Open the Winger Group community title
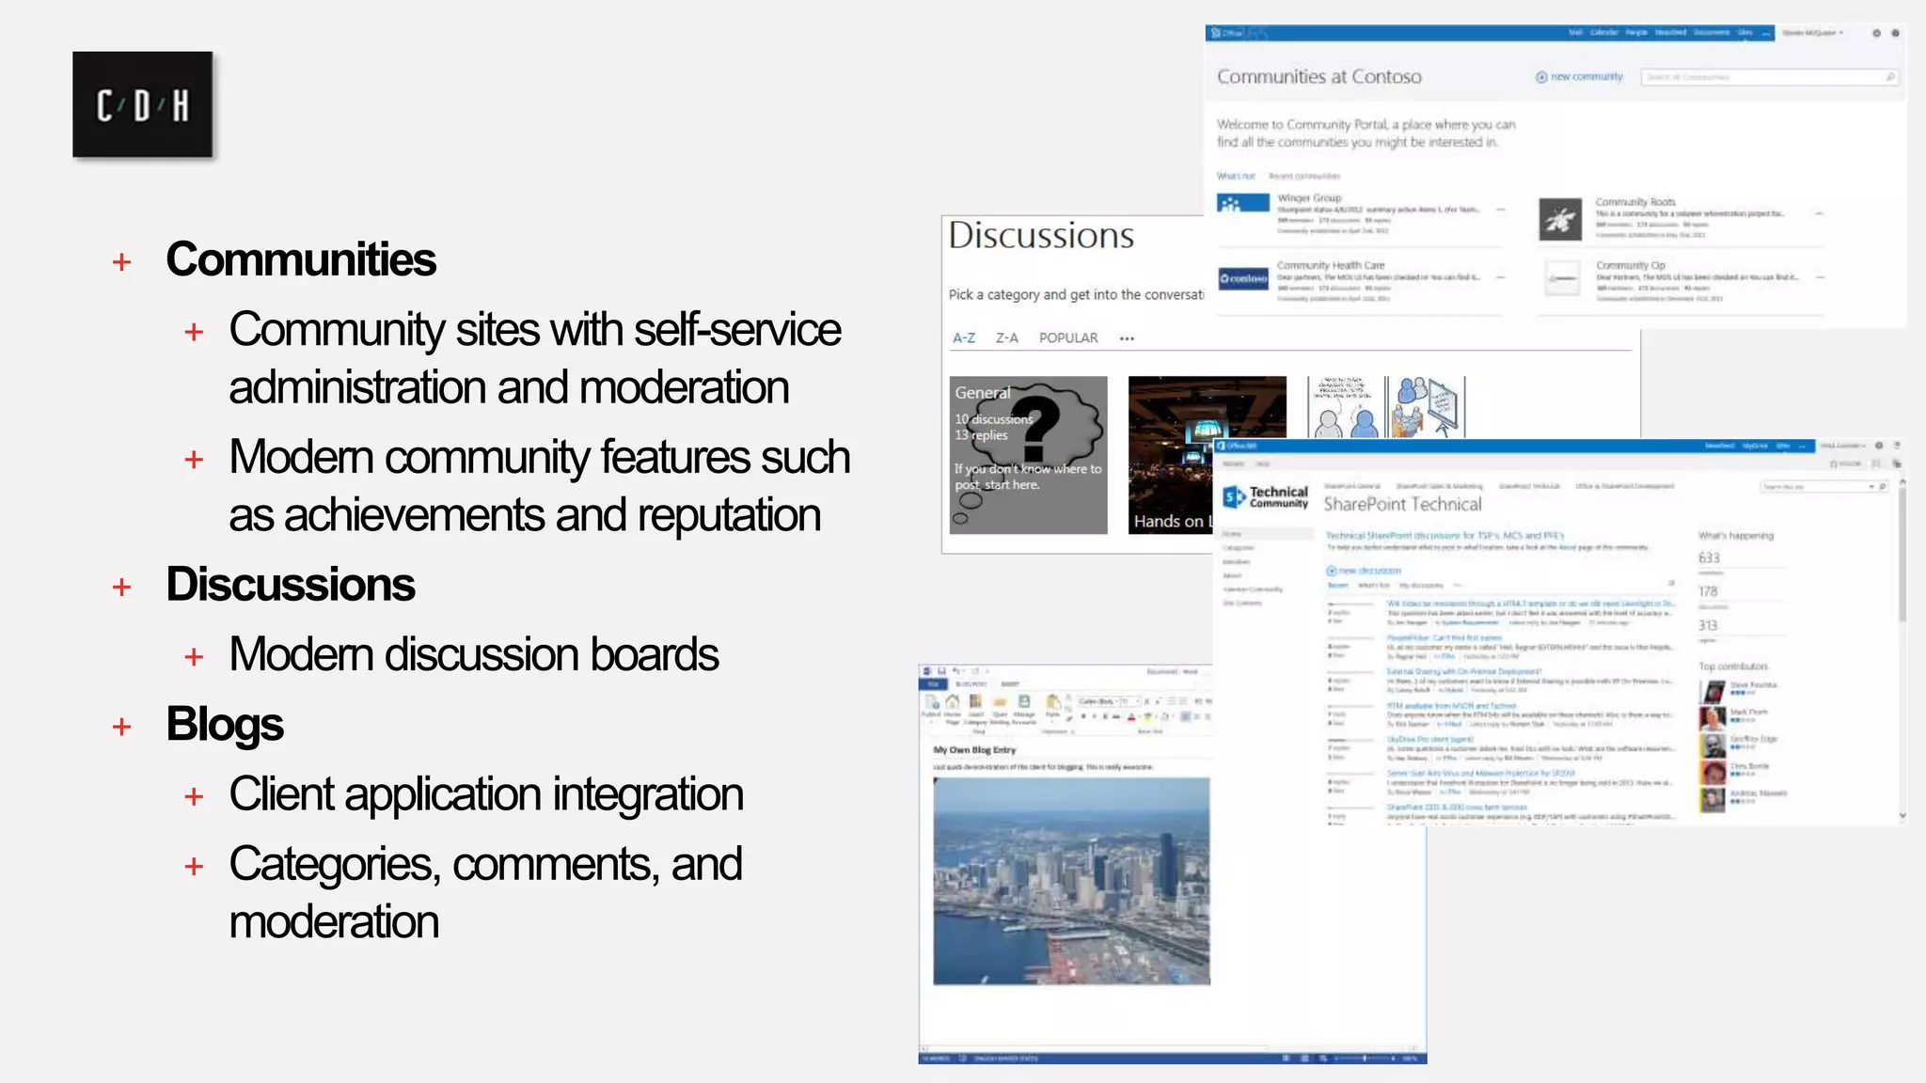1926x1083 pixels. click(1309, 198)
